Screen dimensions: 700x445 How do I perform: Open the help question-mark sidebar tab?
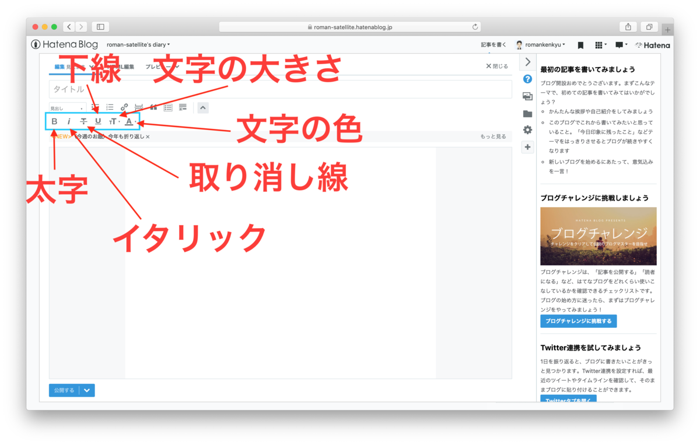click(527, 79)
